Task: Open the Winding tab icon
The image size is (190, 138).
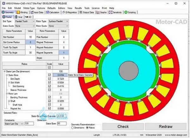Action: tap(18, 12)
